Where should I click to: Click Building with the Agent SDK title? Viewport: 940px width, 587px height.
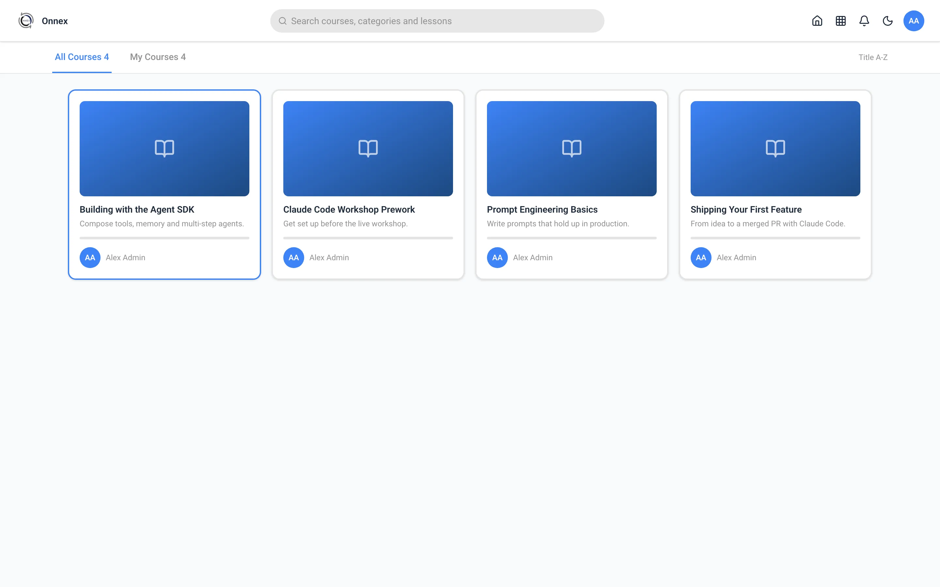pos(137,210)
